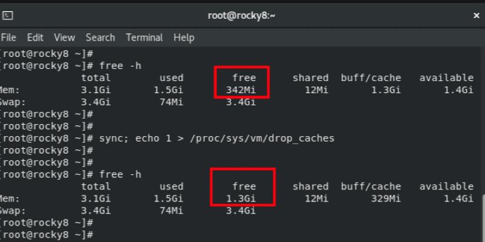Screen dimensions: 485x242
Task: Open the Help menu
Action: click(184, 38)
